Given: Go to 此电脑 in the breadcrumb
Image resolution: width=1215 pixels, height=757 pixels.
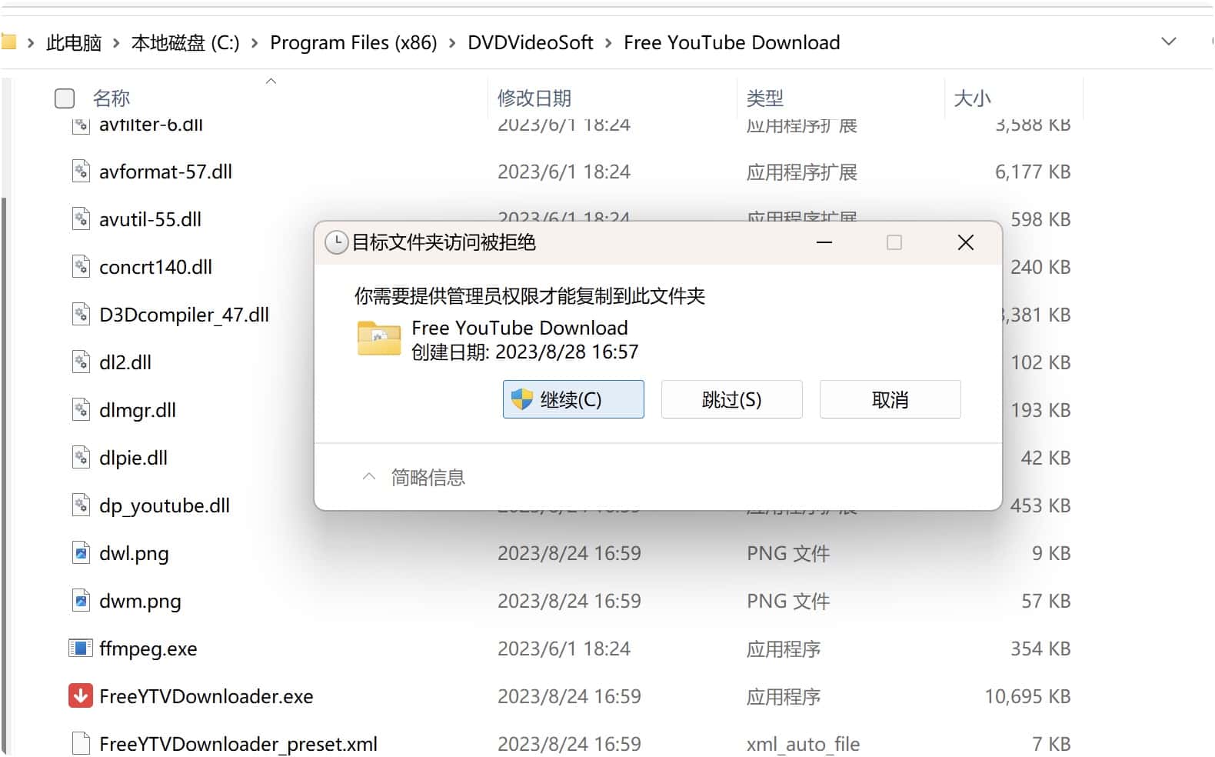Looking at the screenshot, I should 74,42.
